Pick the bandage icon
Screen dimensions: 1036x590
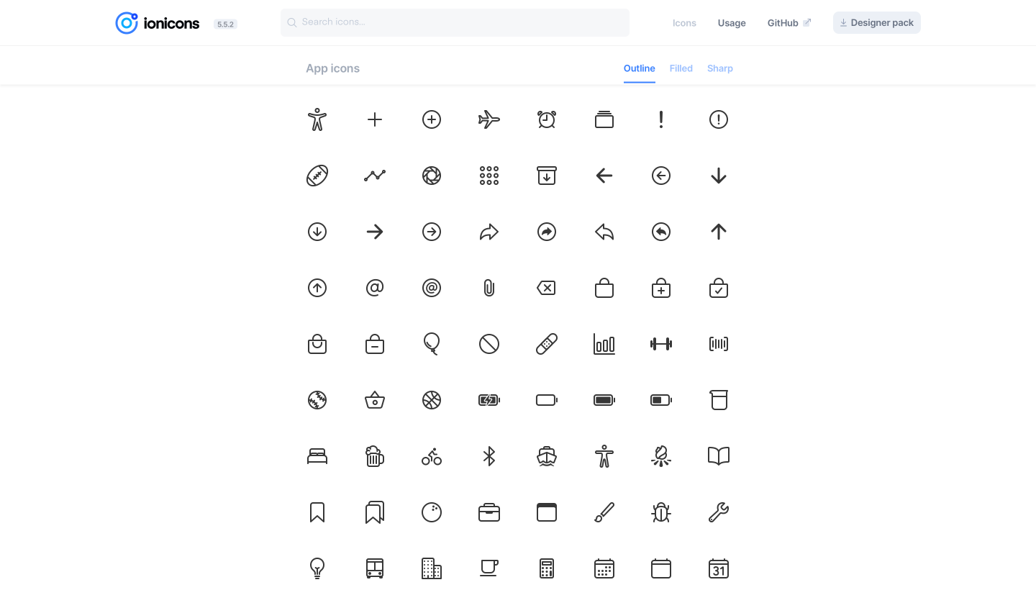pyautogui.click(x=547, y=344)
